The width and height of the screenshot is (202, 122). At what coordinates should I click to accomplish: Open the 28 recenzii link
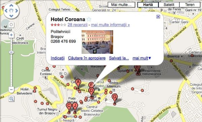pos(77,25)
